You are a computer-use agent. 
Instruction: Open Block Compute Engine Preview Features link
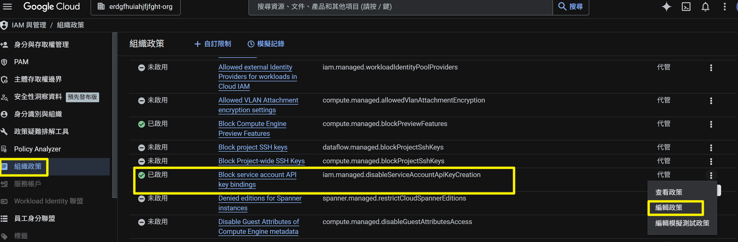[x=252, y=129]
